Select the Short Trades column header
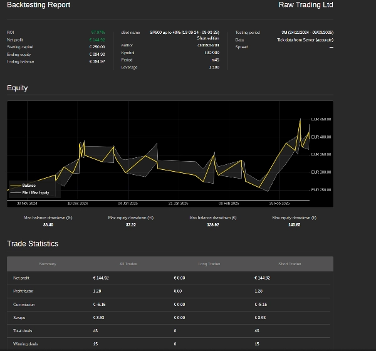376x351 pixels. [x=291, y=264]
